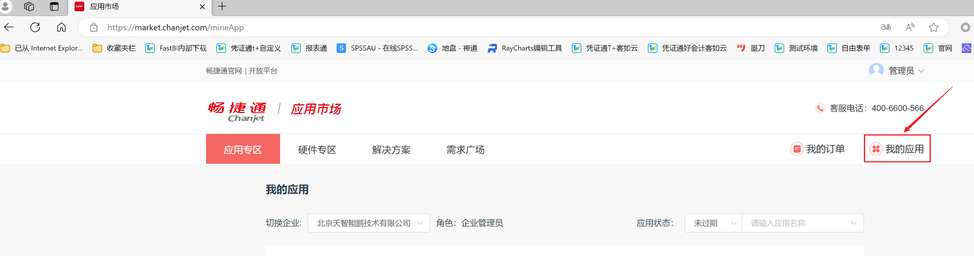Viewport: 974px width, 258px height.
Task: Open 我的应用 page
Action: tap(897, 149)
